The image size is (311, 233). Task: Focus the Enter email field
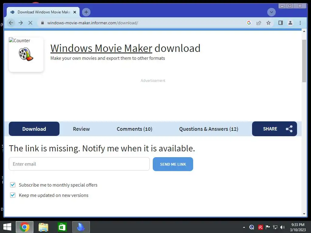coord(79,164)
